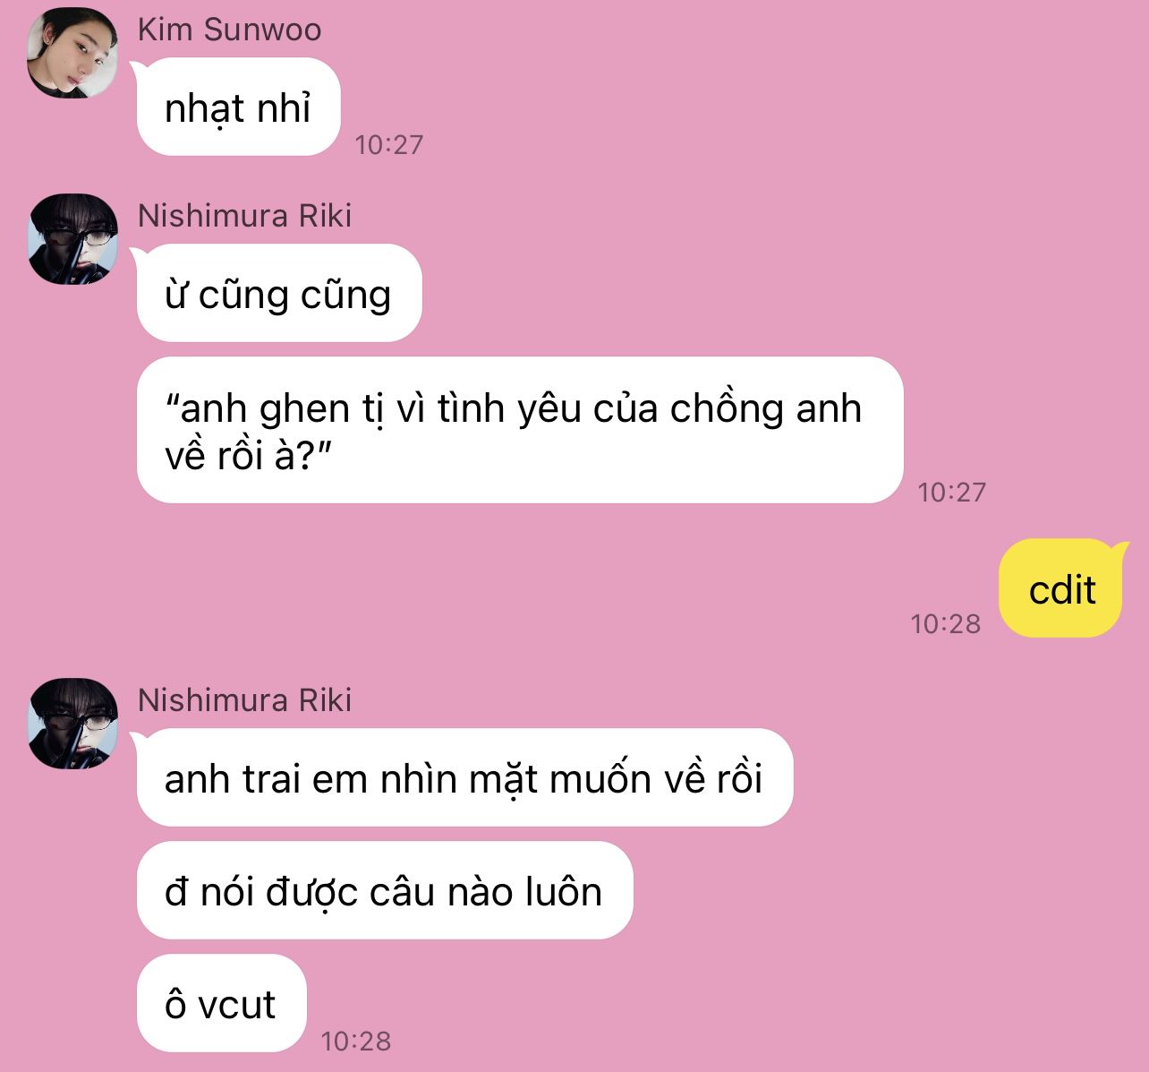The height and width of the screenshot is (1072, 1149).
Task: Select the yellow "cdit" sent message
Action: click(1061, 588)
